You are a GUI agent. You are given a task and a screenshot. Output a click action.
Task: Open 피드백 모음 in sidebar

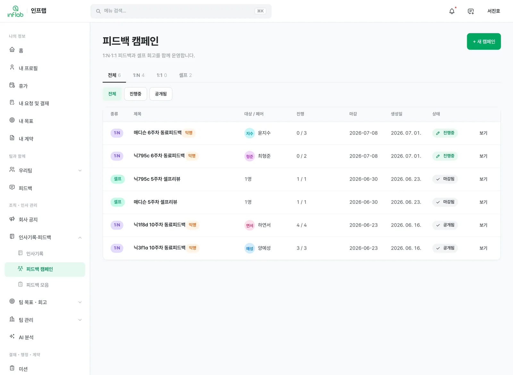pos(45,285)
